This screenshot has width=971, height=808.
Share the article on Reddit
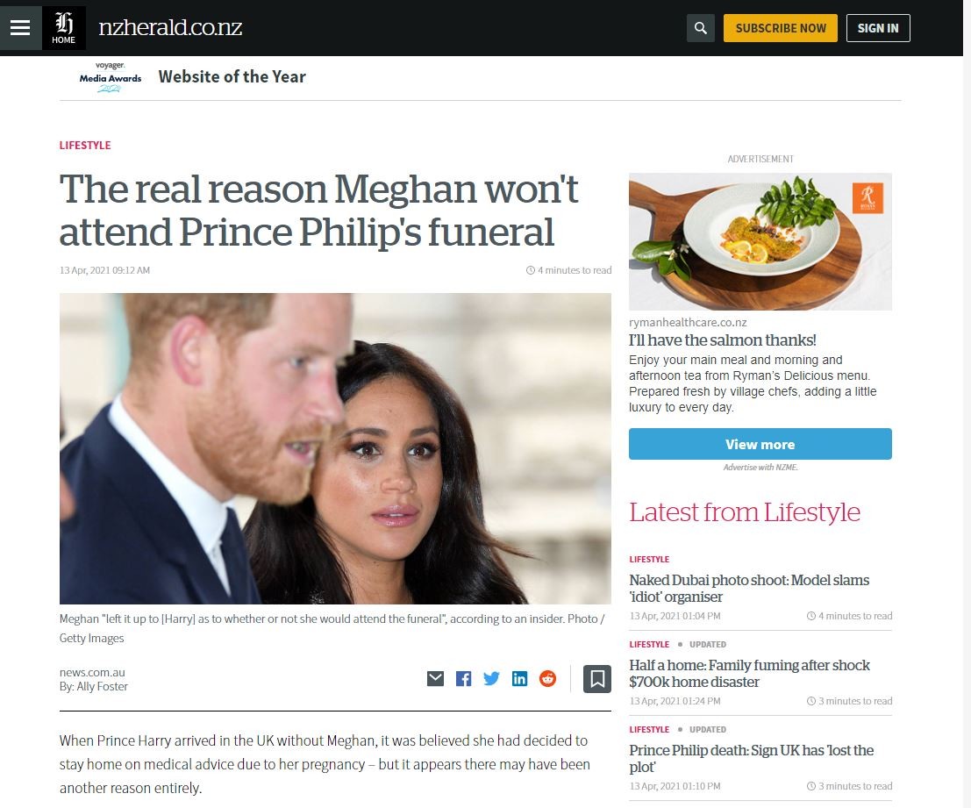pyautogui.click(x=547, y=678)
